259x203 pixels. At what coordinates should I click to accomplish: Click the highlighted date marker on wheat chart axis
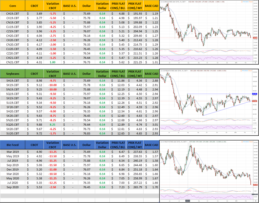click(x=187, y=200)
